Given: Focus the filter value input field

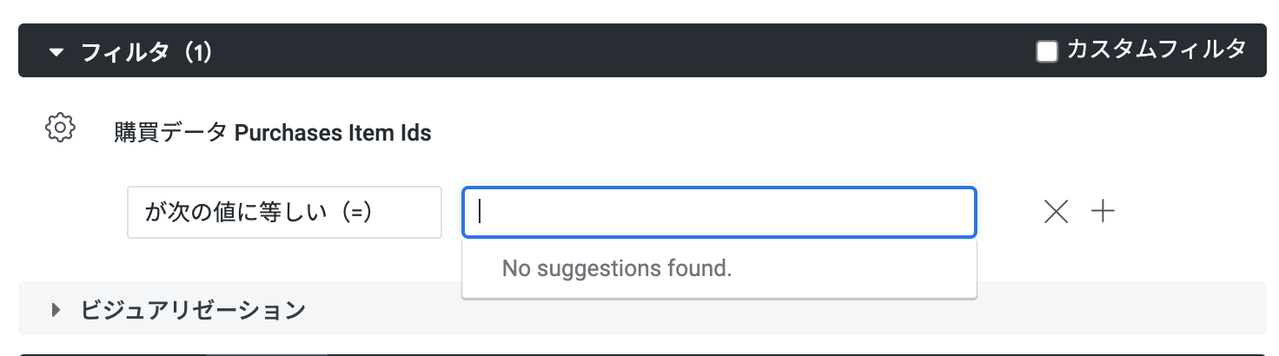Looking at the screenshot, I should coord(719,212).
